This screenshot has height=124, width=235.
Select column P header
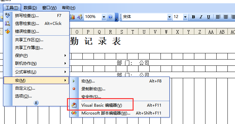coord(88,32)
